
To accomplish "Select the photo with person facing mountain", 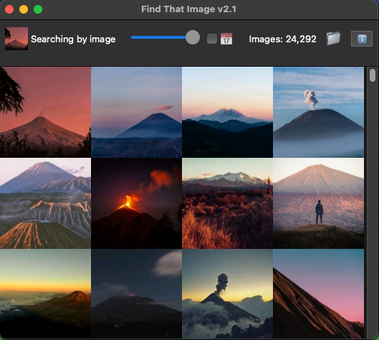I will (x=318, y=203).
